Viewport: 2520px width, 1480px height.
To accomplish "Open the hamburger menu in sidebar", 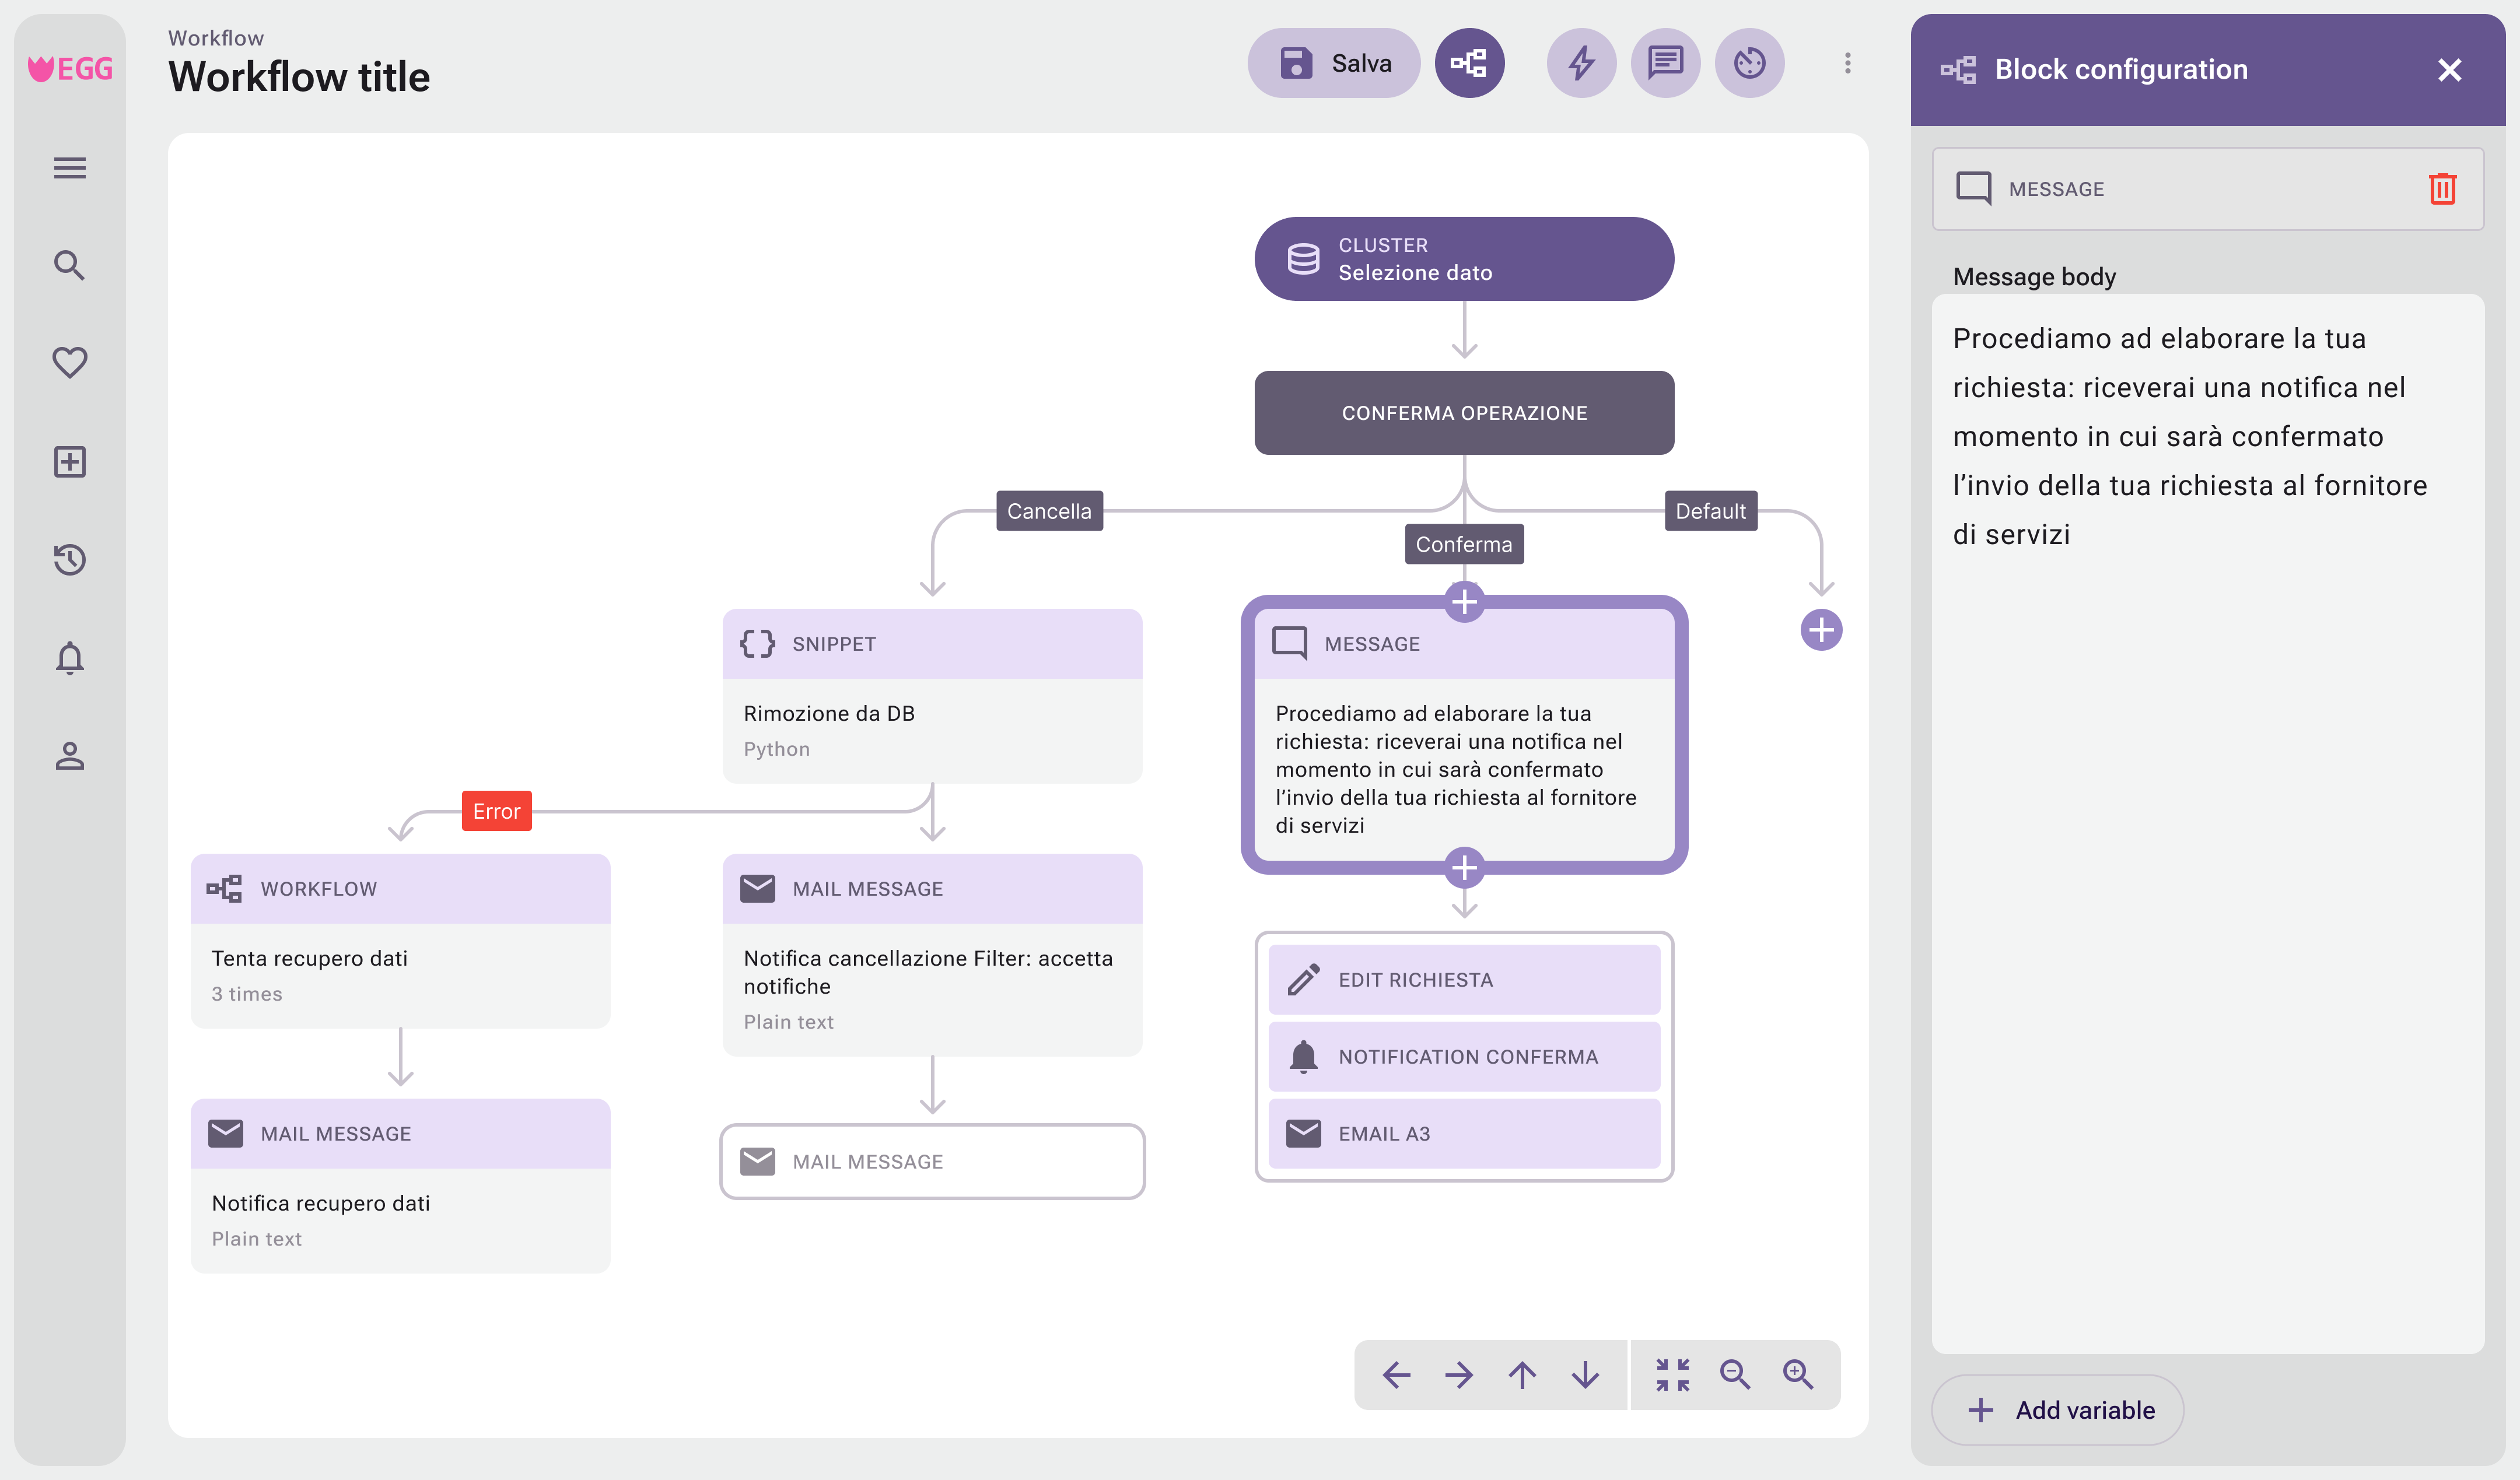I will tap(70, 168).
